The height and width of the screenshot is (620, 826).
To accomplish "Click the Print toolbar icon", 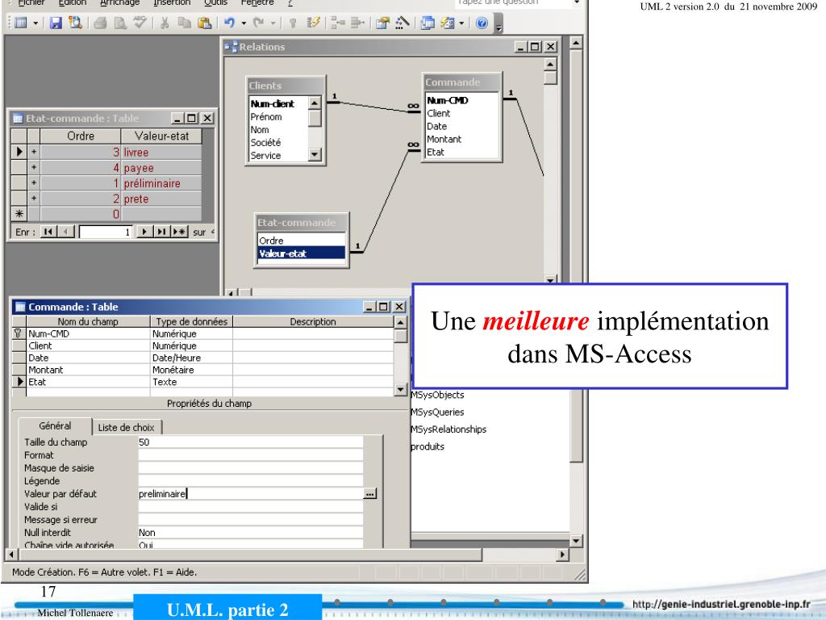I will (100, 23).
